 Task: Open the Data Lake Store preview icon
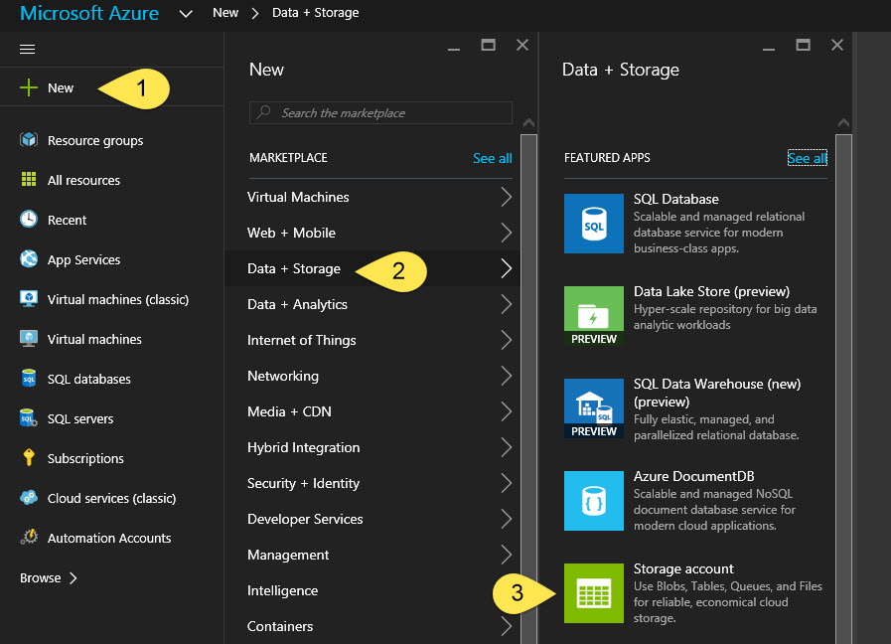(593, 316)
